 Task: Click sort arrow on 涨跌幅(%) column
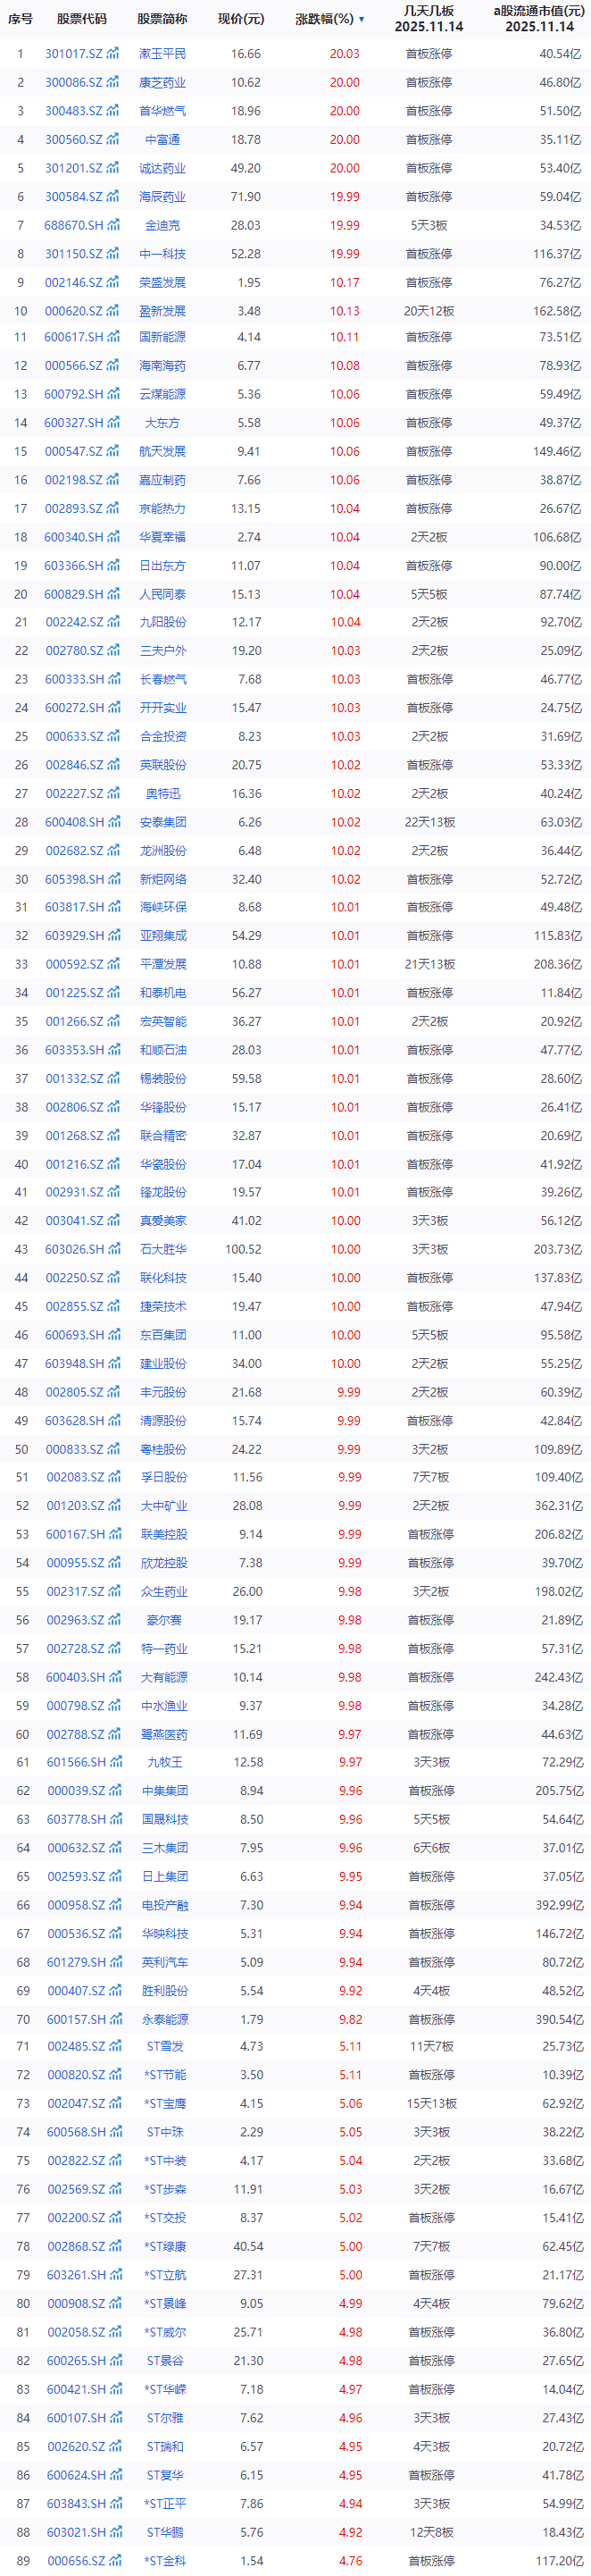tap(362, 19)
